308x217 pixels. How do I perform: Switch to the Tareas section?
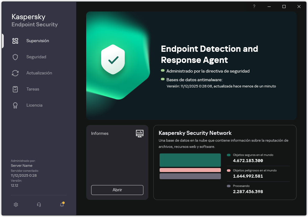pyautogui.click(x=32, y=89)
